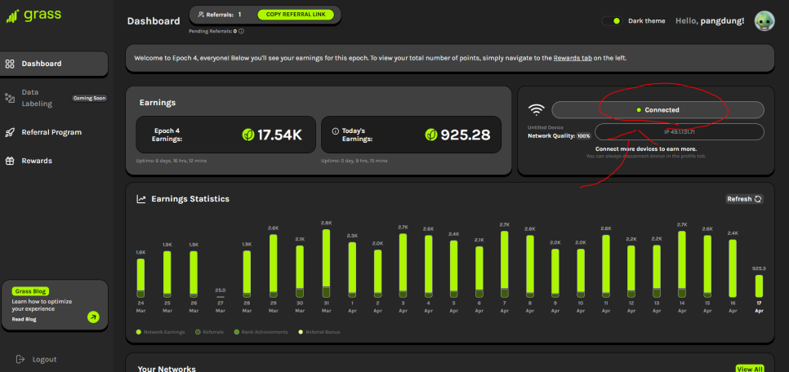789x372 pixels.
Task: Open the Data Labeling sidebar item
Action: (x=54, y=98)
